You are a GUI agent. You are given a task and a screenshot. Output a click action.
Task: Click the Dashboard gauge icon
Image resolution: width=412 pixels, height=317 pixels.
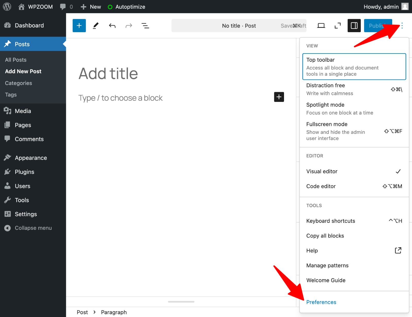tap(7, 25)
